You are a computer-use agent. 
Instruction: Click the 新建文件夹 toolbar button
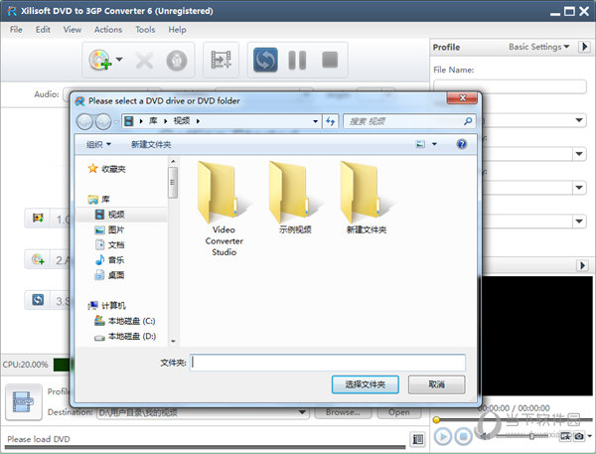(151, 144)
